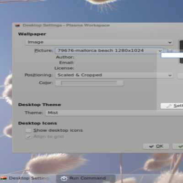Click the partly visible button right of Positioning
The width and height of the screenshot is (183, 183).
point(180,76)
